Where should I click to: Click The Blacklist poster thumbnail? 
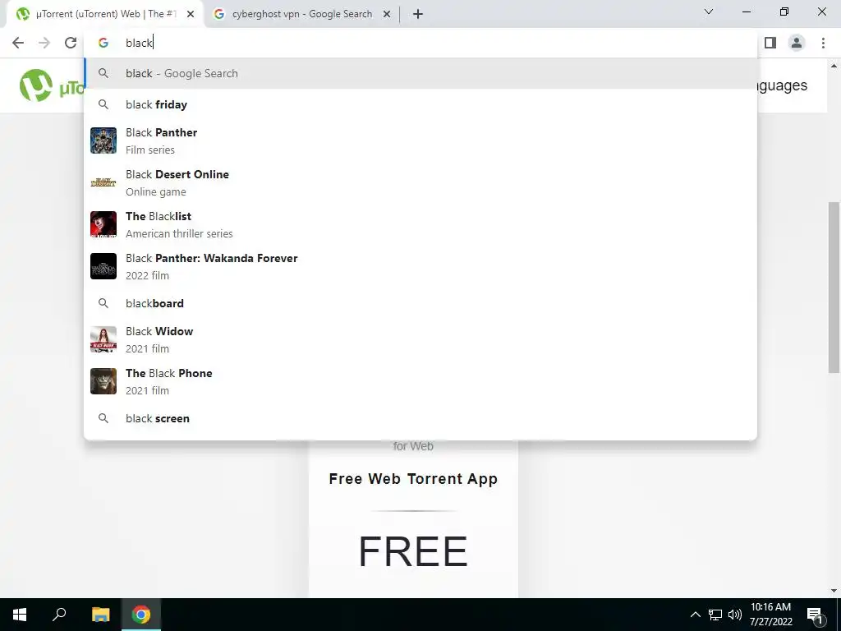[103, 224]
